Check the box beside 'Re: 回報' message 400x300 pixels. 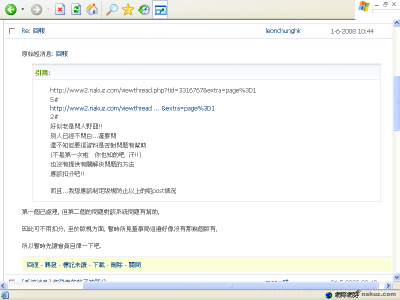12,31
